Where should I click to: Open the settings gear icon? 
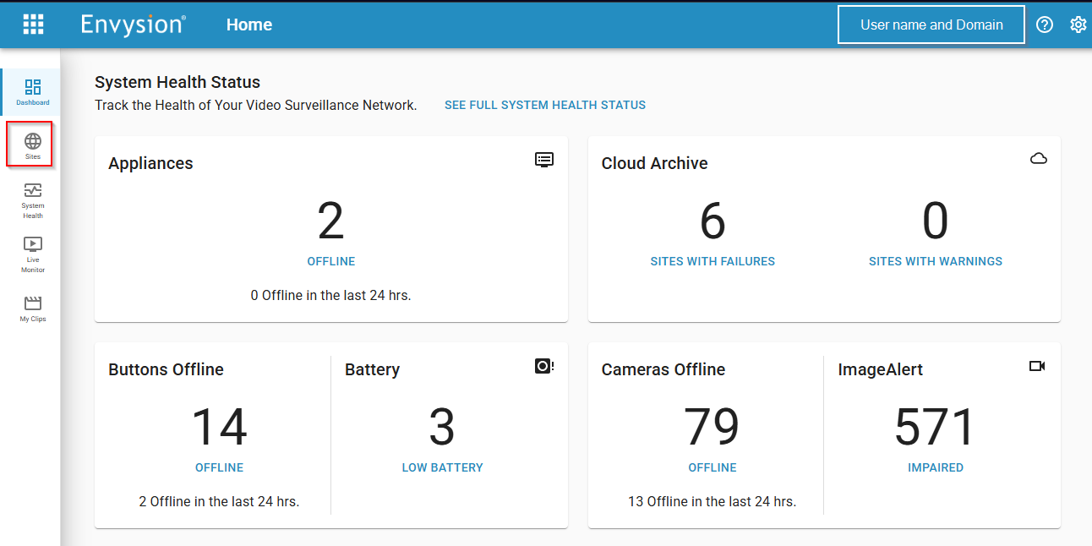[1078, 25]
